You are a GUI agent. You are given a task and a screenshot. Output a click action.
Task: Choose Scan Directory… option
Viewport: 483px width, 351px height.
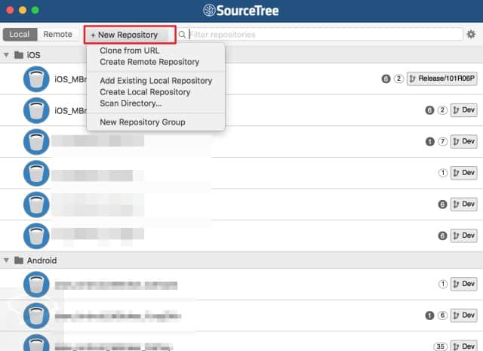(x=131, y=103)
